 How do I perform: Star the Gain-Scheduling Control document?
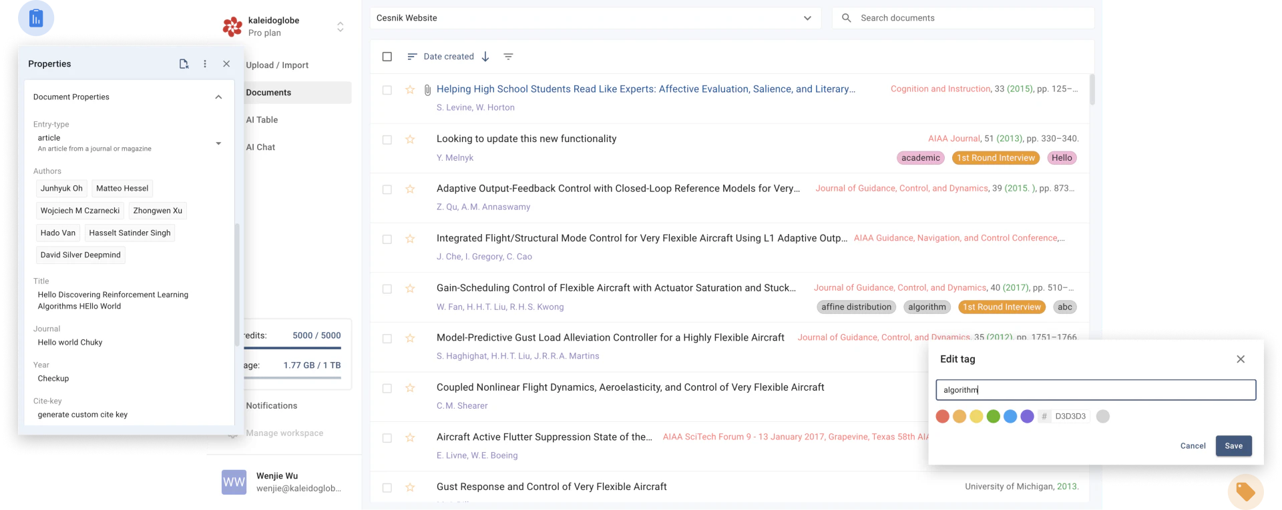[x=410, y=289]
